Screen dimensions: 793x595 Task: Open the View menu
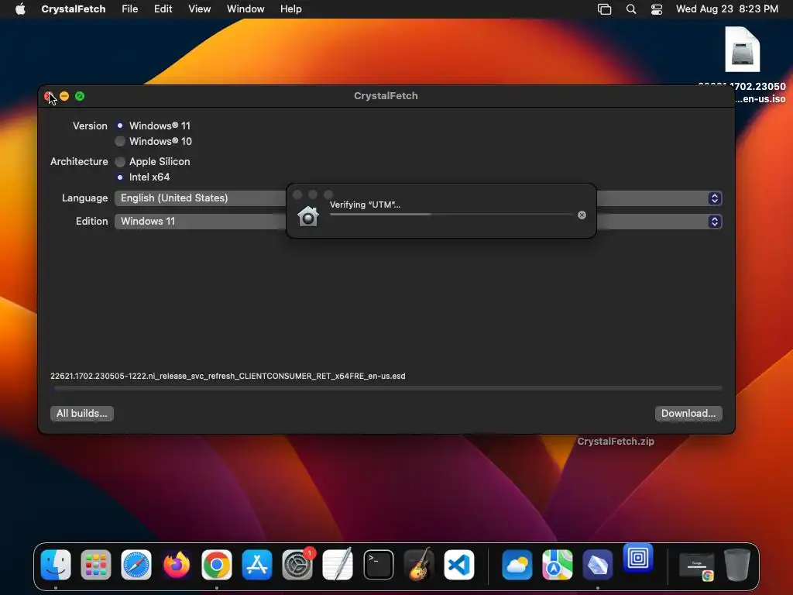[199, 9]
